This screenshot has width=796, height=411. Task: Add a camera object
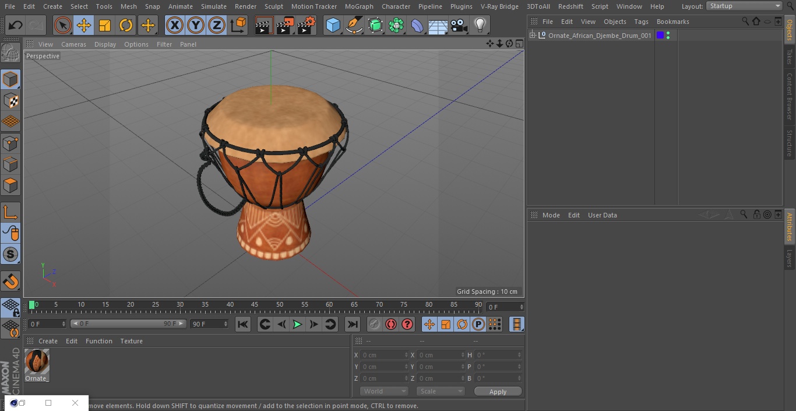[459, 26]
